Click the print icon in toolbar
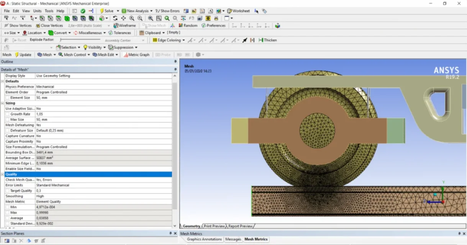The image size is (467, 245). tap(216, 18)
